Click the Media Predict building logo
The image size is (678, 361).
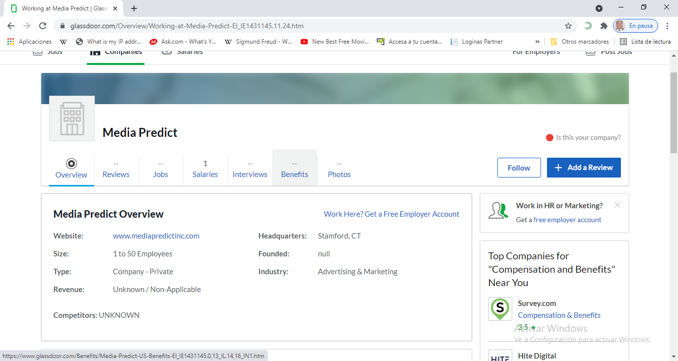pyautogui.click(x=72, y=119)
